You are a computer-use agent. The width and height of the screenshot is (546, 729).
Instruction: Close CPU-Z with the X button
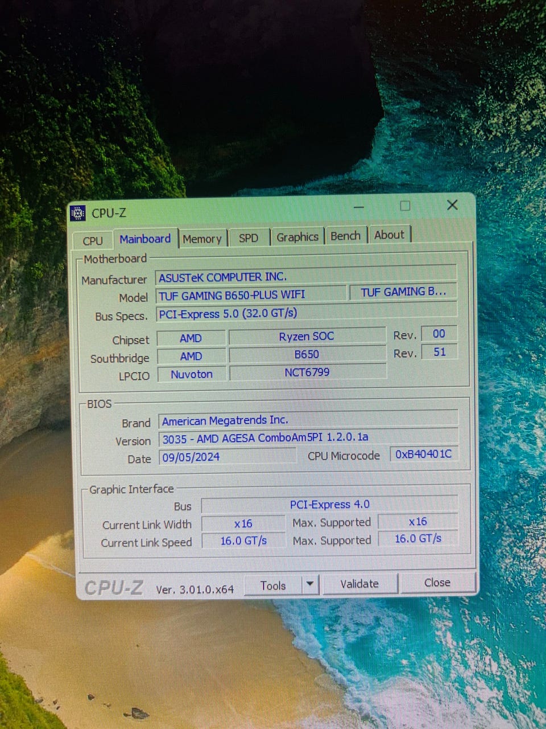(x=452, y=205)
